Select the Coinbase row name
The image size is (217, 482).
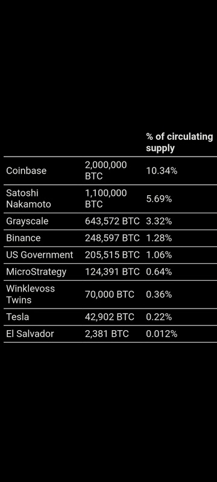(26, 171)
